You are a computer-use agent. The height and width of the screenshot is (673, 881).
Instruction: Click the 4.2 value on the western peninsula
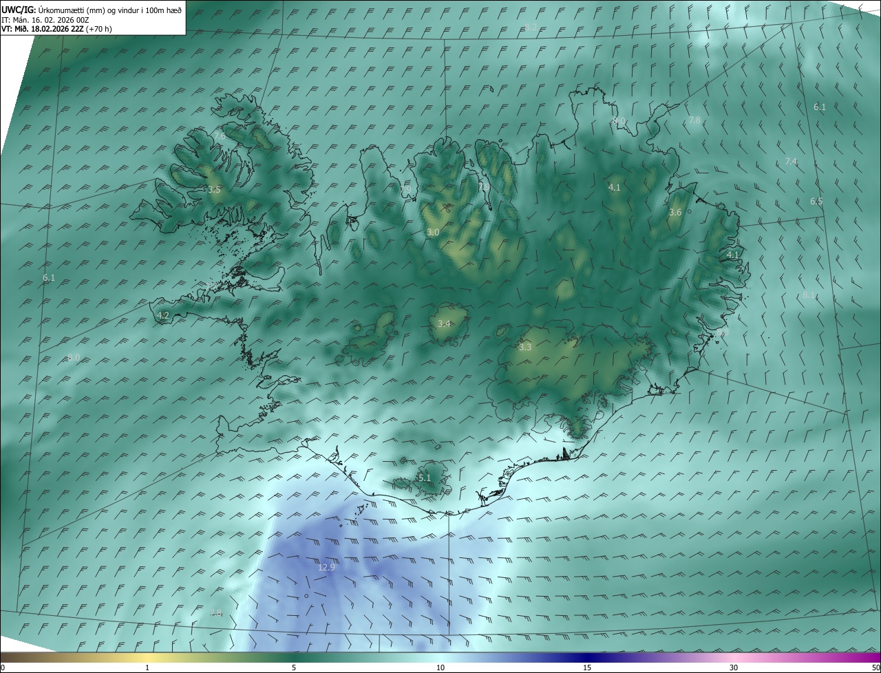click(x=163, y=315)
